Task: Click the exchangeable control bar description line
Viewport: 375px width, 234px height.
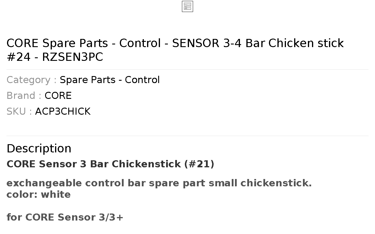Action: (159, 183)
